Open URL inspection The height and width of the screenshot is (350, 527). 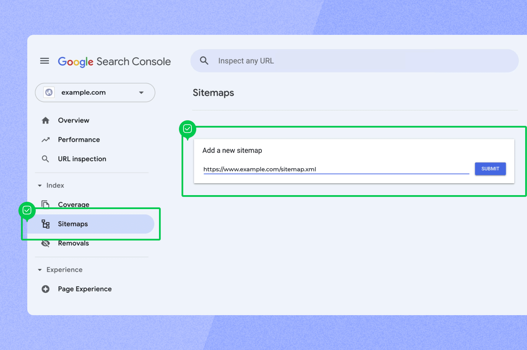[82, 159]
